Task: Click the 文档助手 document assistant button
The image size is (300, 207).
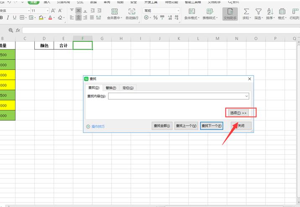Action: click(x=230, y=14)
